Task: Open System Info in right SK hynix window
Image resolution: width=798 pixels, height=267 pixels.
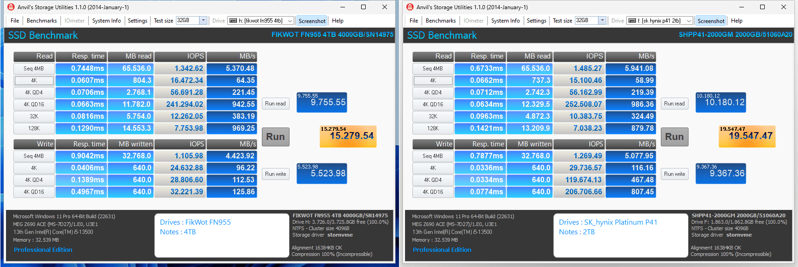Action: (x=505, y=21)
